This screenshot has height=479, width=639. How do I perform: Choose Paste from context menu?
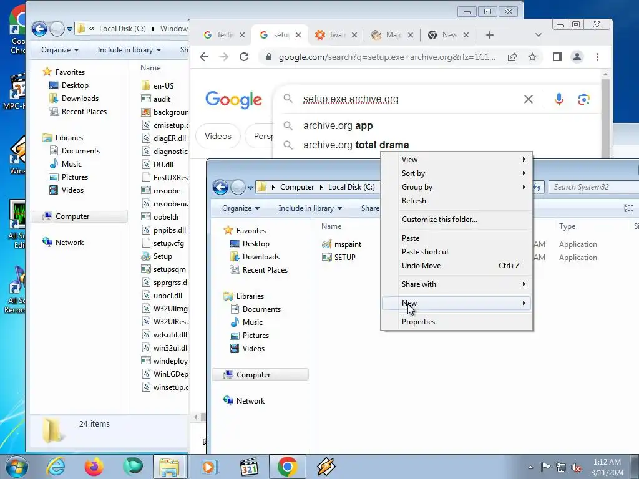tap(456, 238)
